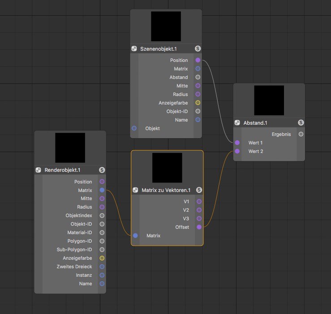Click the V2 output port of Matrix zu Vektoren.1
The height and width of the screenshot is (314, 331).
coord(199,210)
